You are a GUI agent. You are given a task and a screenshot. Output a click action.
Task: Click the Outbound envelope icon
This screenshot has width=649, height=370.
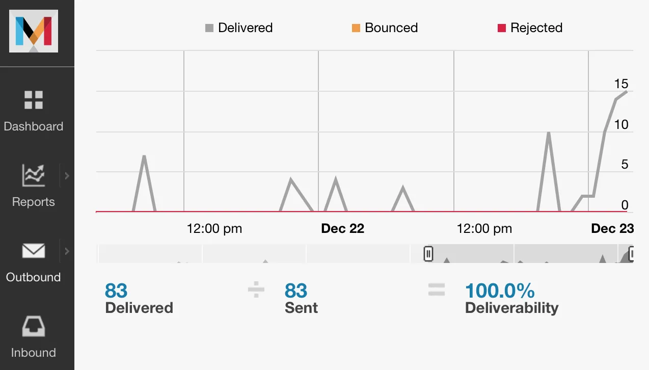pos(34,251)
